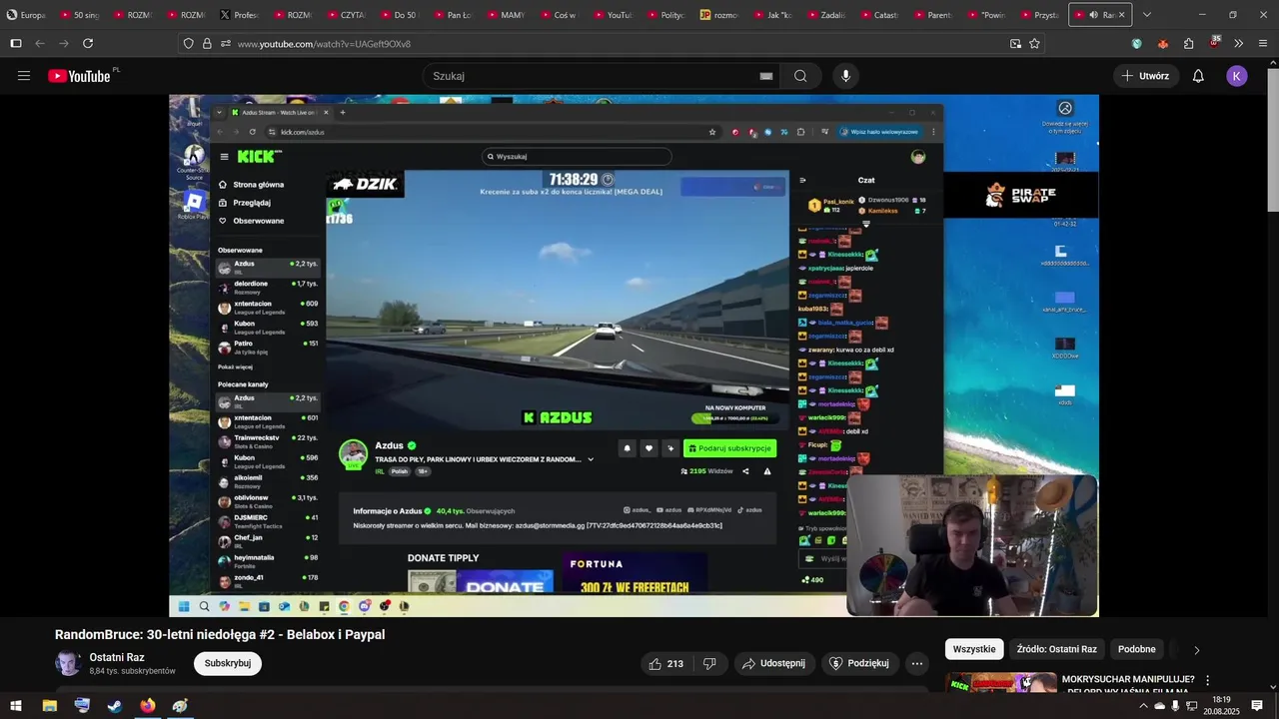Open more actions three-dot menu under video
Image resolution: width=1279 pixels, height=719 pixels.
(917, 663)
